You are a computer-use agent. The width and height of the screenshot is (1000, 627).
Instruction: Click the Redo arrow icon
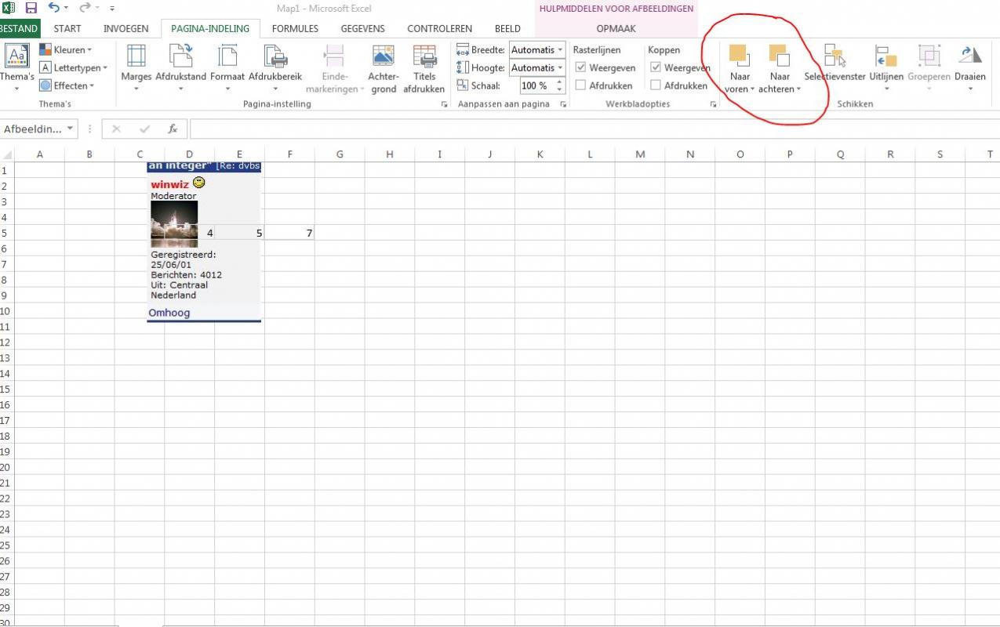click(x=85, y=9)
